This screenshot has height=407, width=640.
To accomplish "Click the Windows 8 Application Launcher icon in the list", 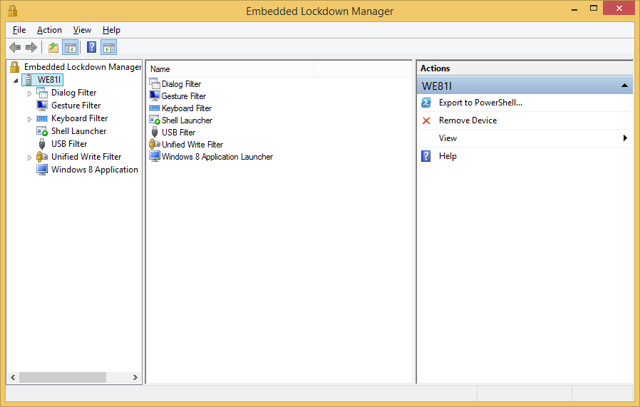I will (155, 156).
